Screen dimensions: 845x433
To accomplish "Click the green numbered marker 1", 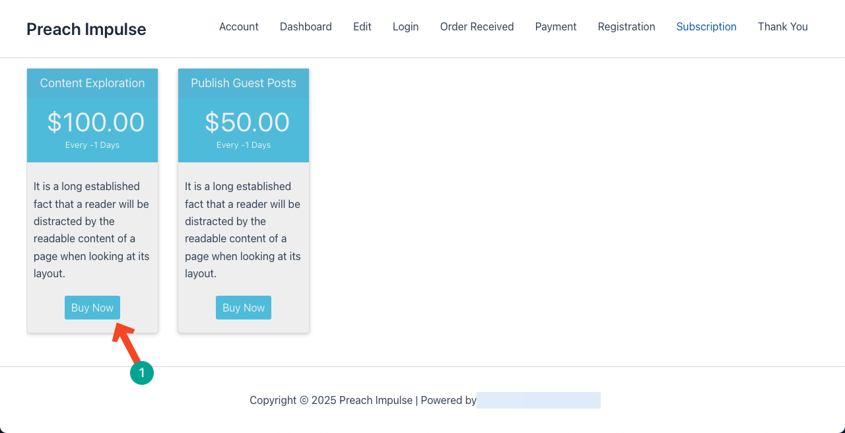I will point(142,373).
